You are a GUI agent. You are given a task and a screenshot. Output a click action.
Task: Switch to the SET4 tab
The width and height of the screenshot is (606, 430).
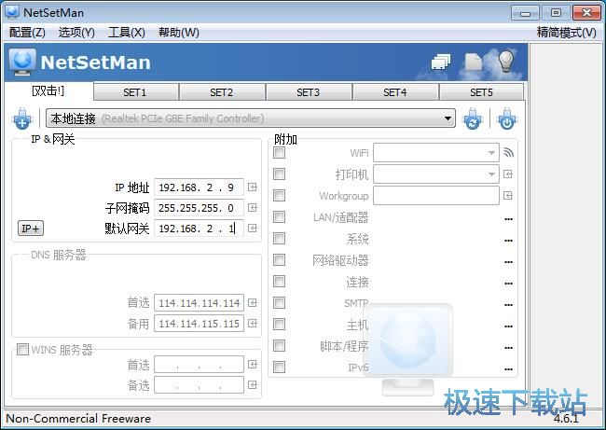click(395, 92)
